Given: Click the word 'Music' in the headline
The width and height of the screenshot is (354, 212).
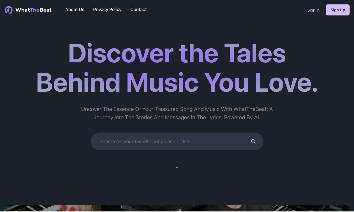Looking at the screenshot, I should pyautogui.click(x=162, y=83).
